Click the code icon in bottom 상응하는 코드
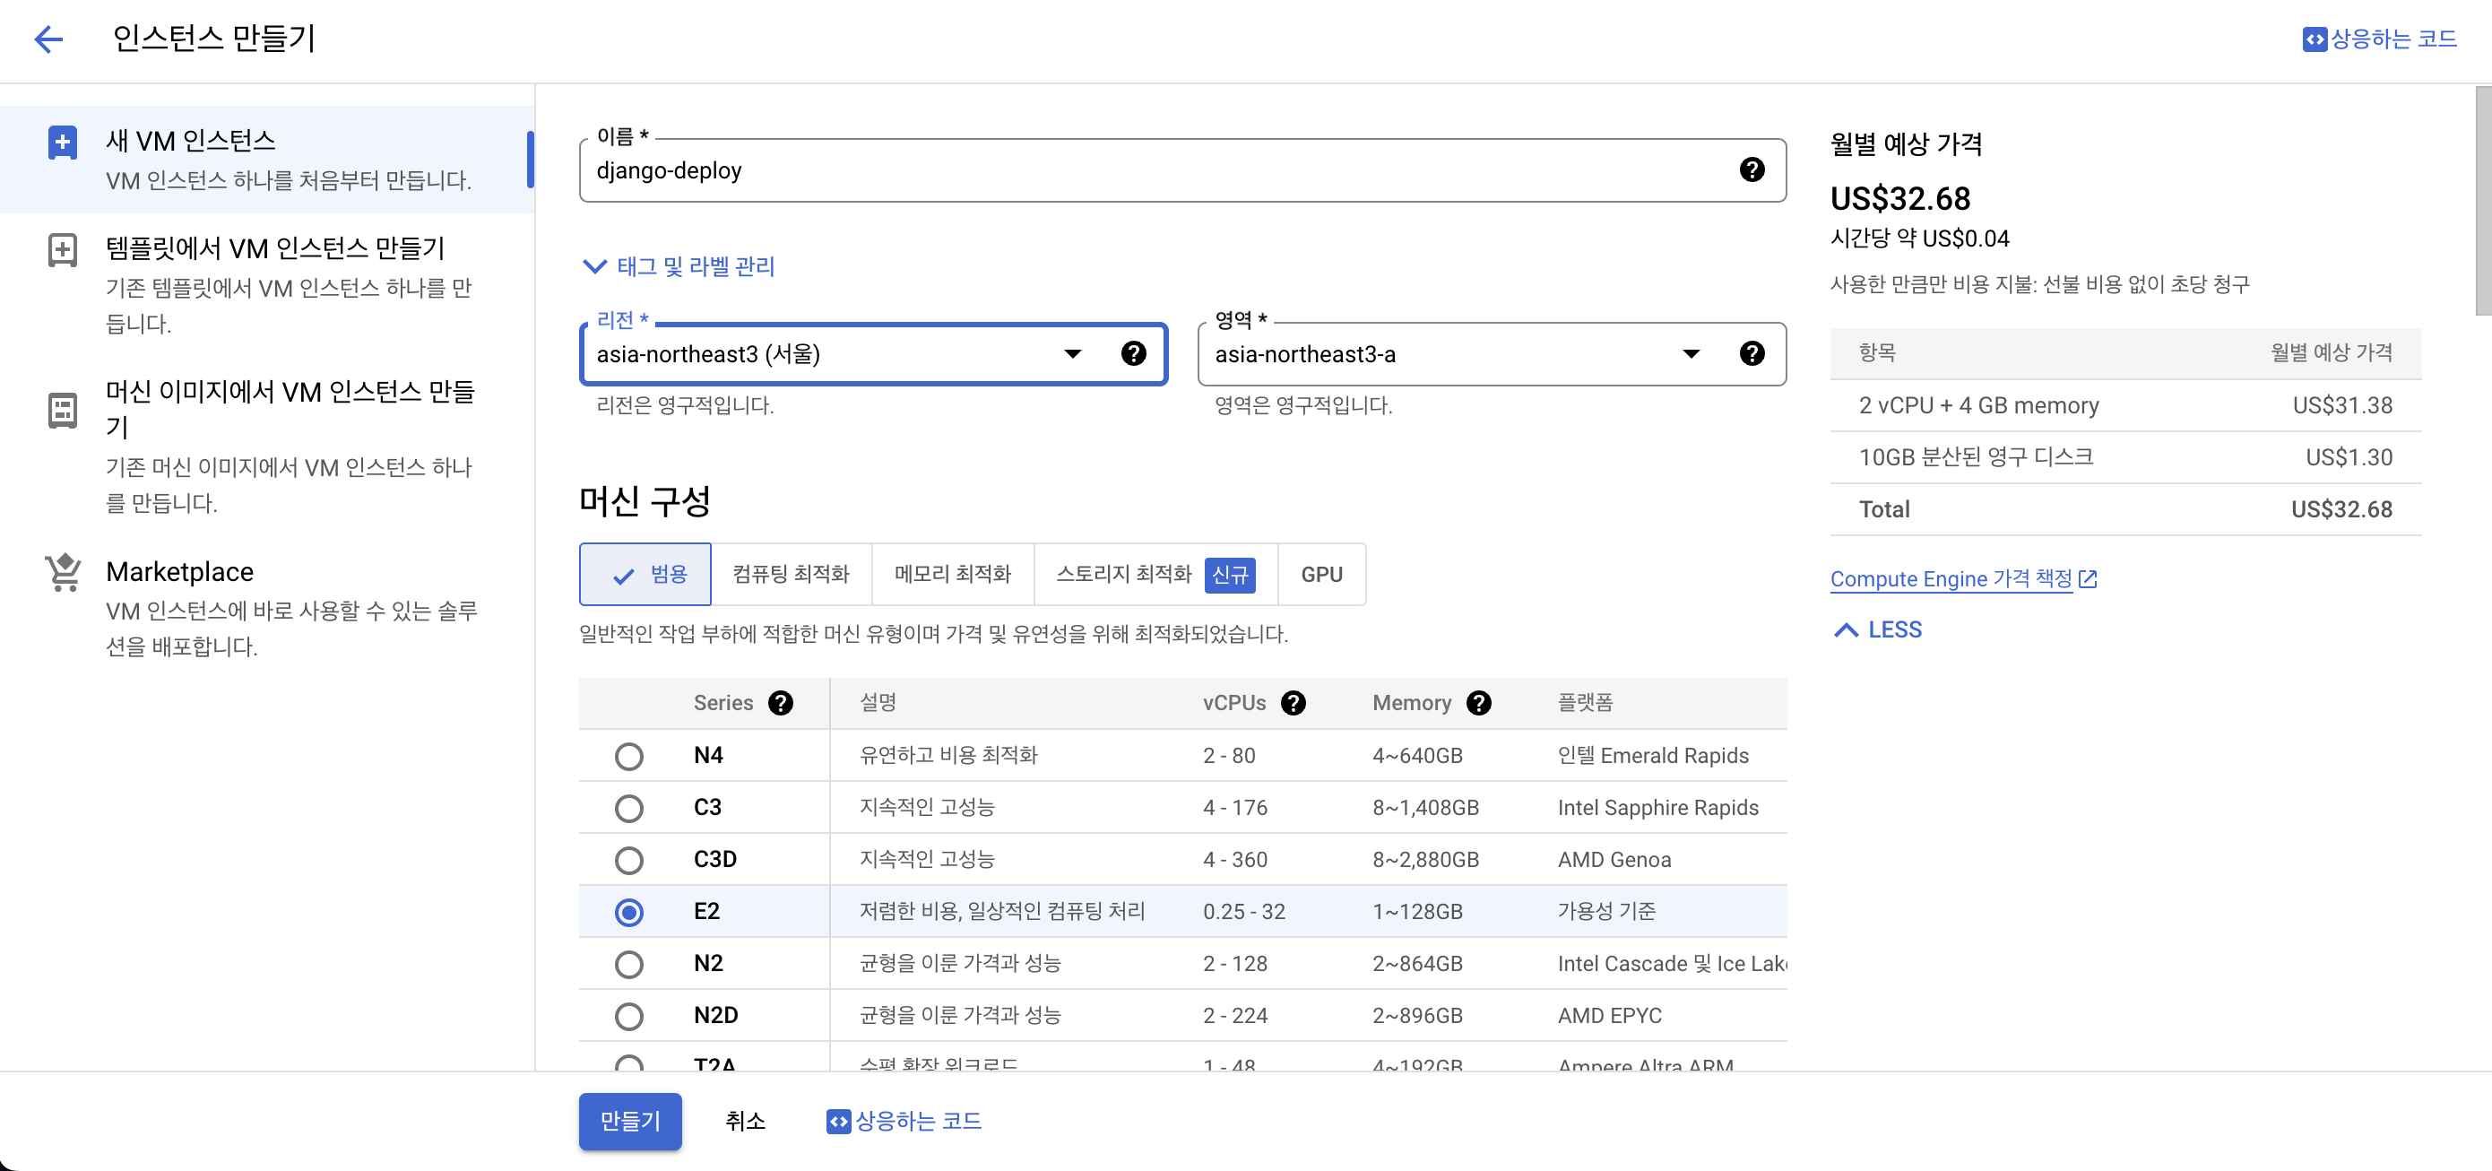 tap(838, 1121)
